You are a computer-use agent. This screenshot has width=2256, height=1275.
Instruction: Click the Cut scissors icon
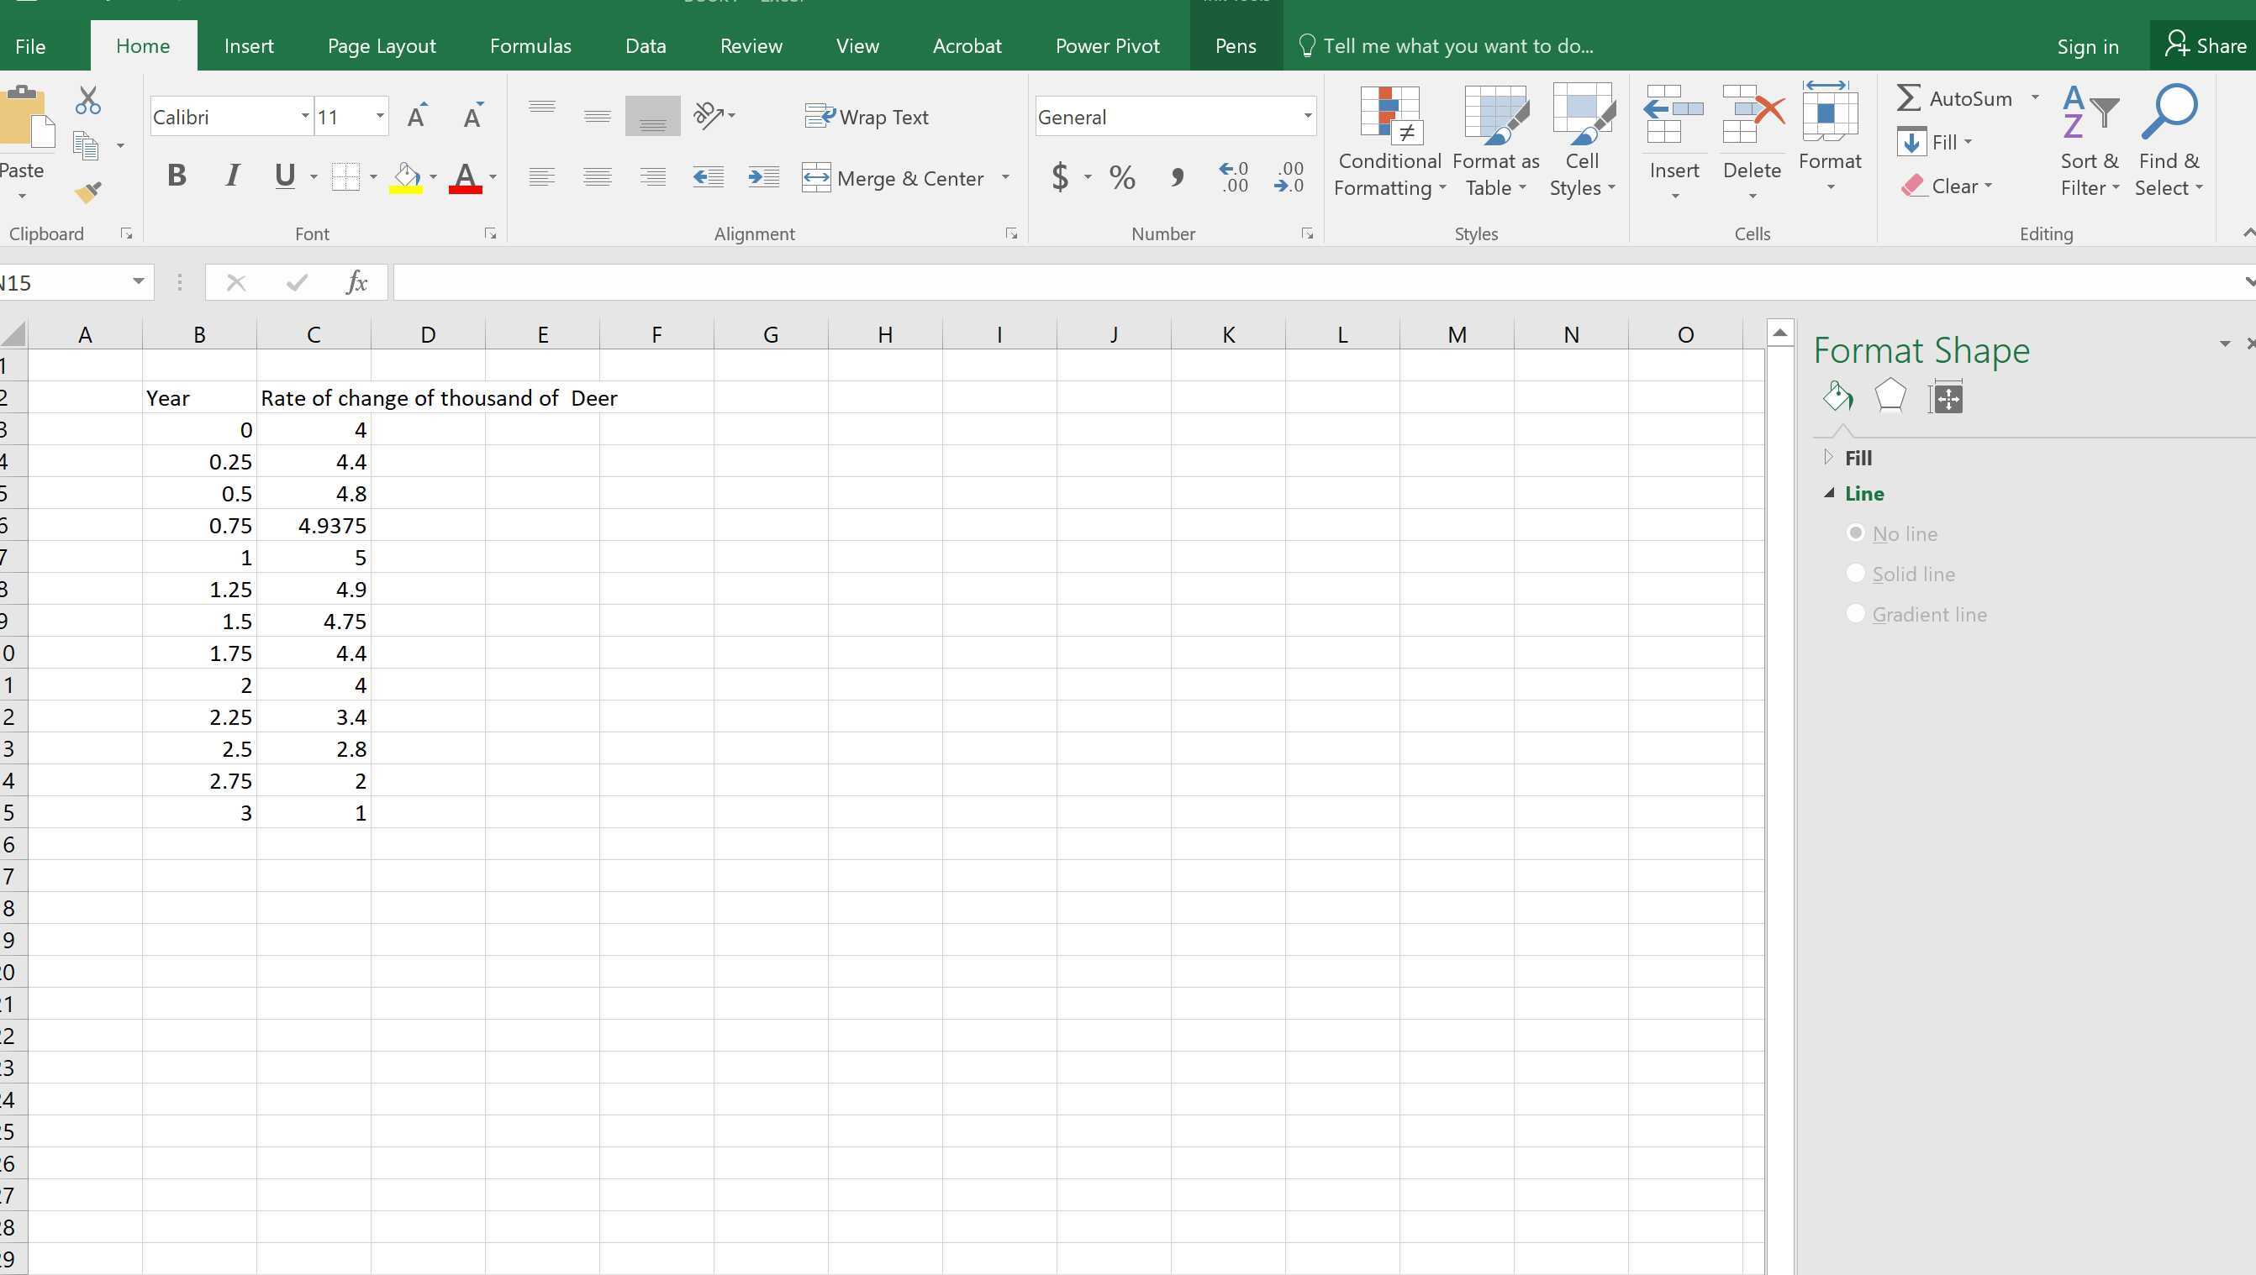point(87,101)
